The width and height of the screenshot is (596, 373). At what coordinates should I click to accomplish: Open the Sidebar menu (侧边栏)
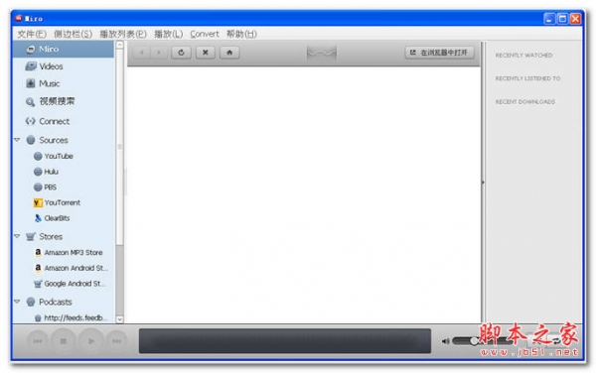point(73,34)
